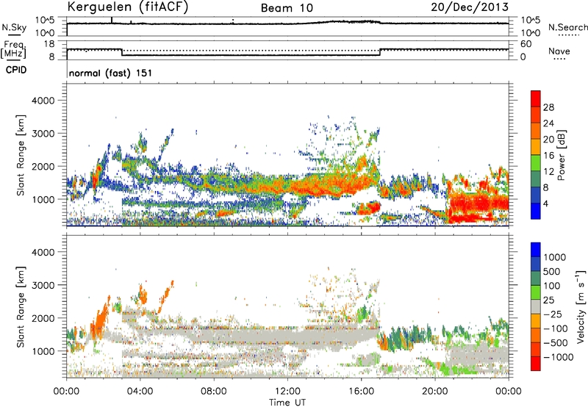588x407 pixels.
Task: Click the 'CPID' label
Action: 16,70
